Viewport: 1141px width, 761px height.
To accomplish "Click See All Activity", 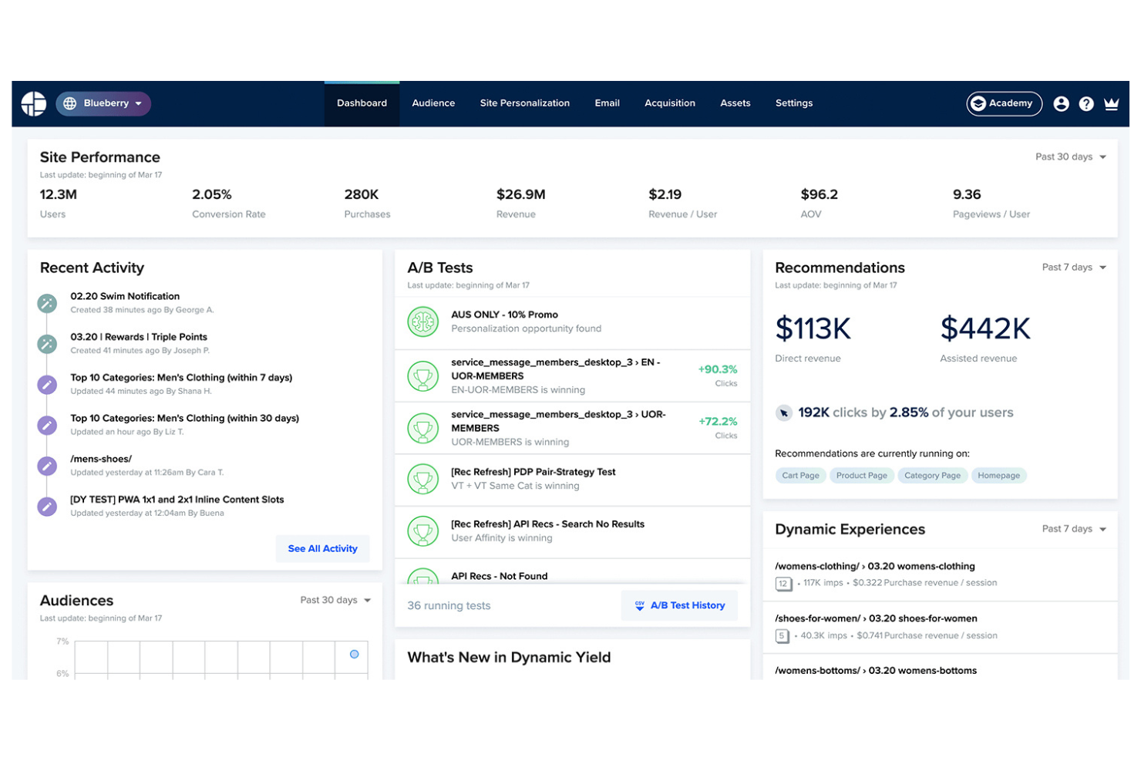I will pos(322,548).
